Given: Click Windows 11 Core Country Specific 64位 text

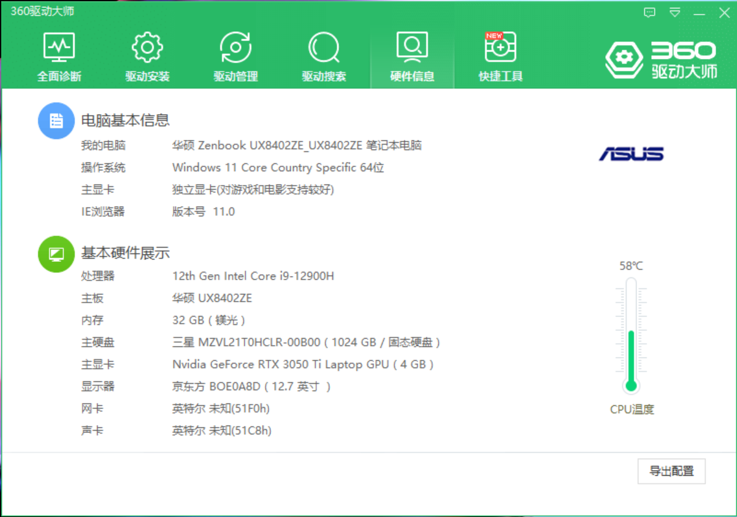Looking at the screenshot, I should tap(278, 167).
